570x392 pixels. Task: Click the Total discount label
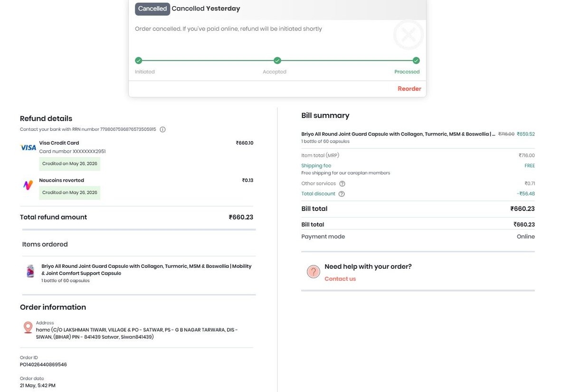[318, 194]
